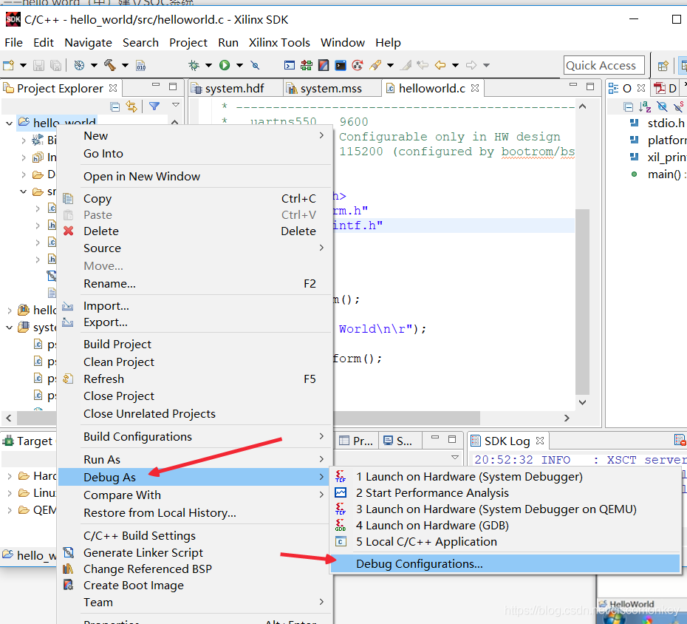Open the Project menu

pos(188,43)
